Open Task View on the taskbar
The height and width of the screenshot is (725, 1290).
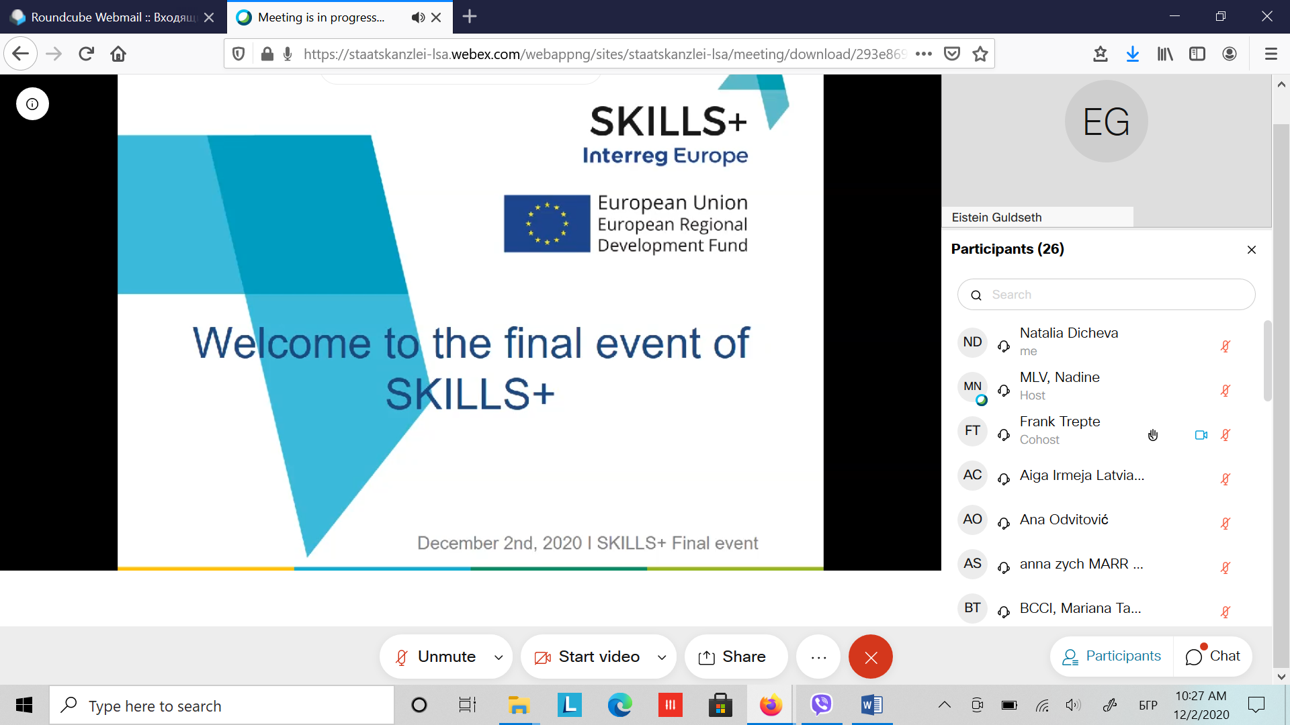pyautogui.click(x=467, y=705)
